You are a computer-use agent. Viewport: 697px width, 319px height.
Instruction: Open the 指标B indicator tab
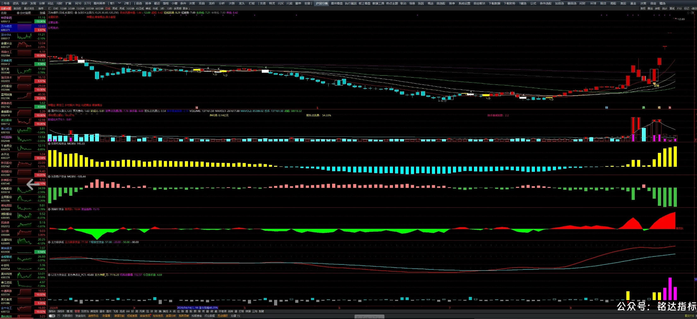pos(61,311)
